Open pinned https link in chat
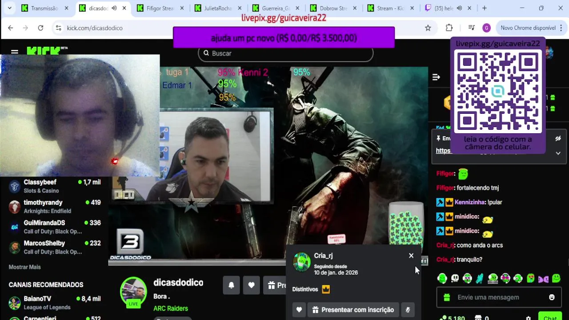The height and width of the screenshot is (320, 569). 444,151
